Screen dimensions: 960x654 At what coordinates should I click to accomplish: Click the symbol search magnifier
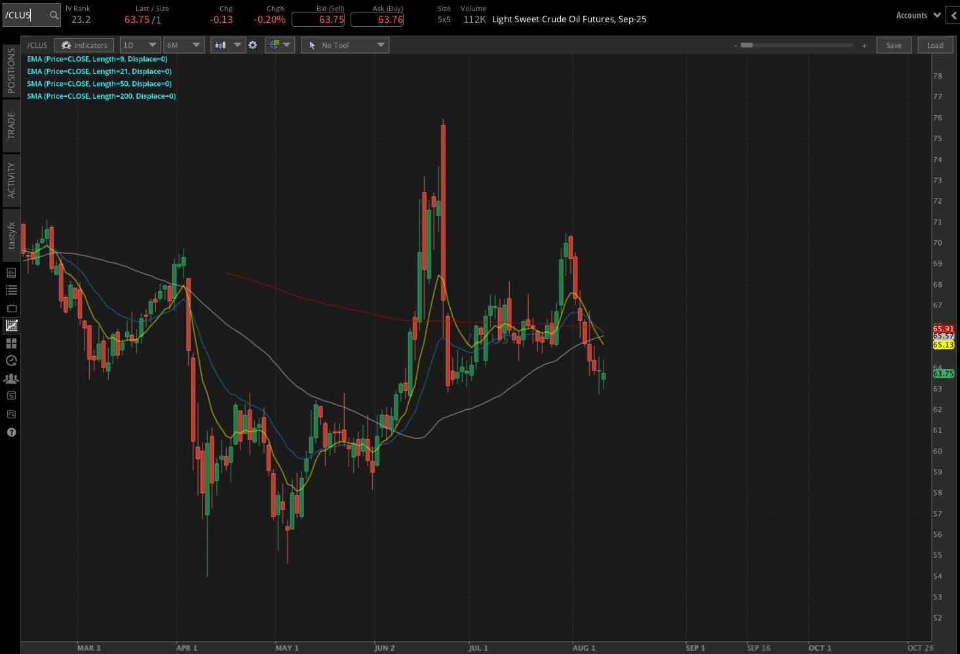tap(52, 14)
